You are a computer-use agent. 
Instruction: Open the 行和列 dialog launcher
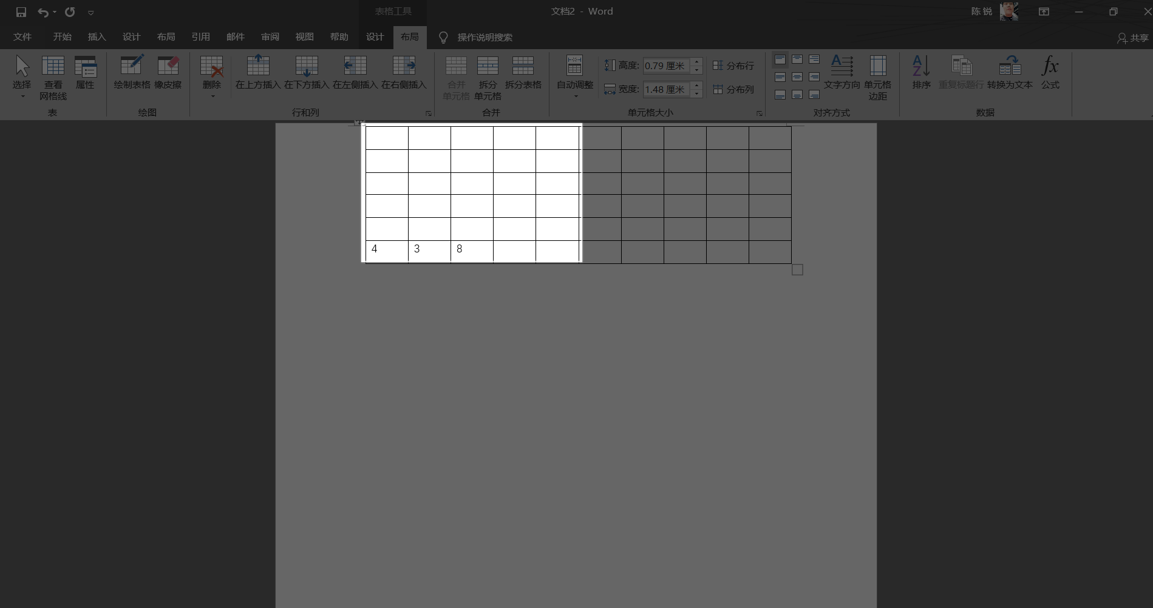coord(429,113)
